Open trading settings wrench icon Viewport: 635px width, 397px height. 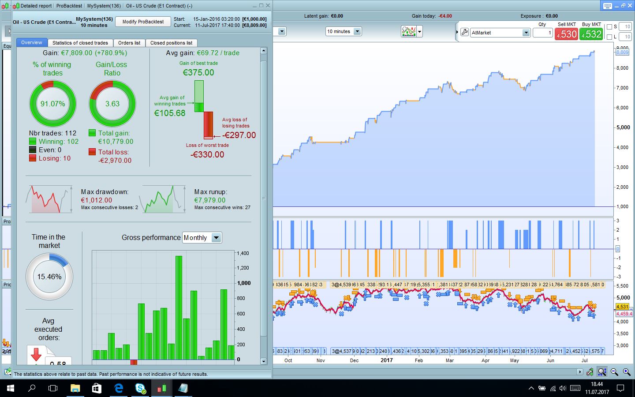[x=464, y=32]
